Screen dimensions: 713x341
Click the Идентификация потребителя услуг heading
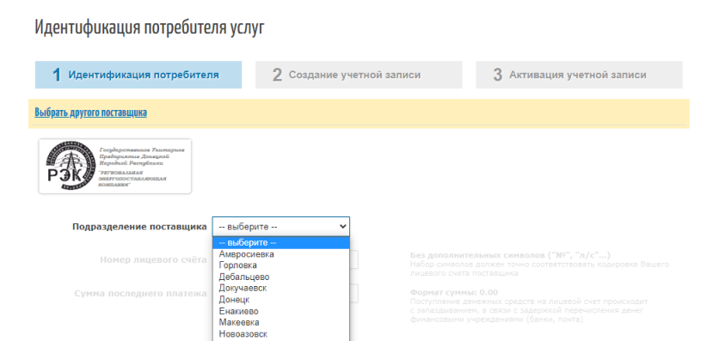(149, 27)
